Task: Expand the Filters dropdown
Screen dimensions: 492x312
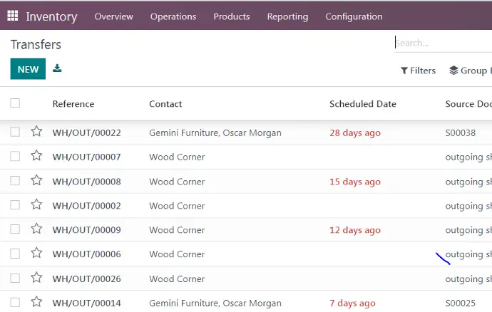Action: pos(419,71)
